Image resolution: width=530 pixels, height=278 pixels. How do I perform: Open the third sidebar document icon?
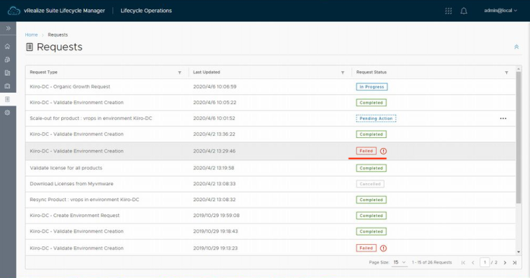(7, 73)
